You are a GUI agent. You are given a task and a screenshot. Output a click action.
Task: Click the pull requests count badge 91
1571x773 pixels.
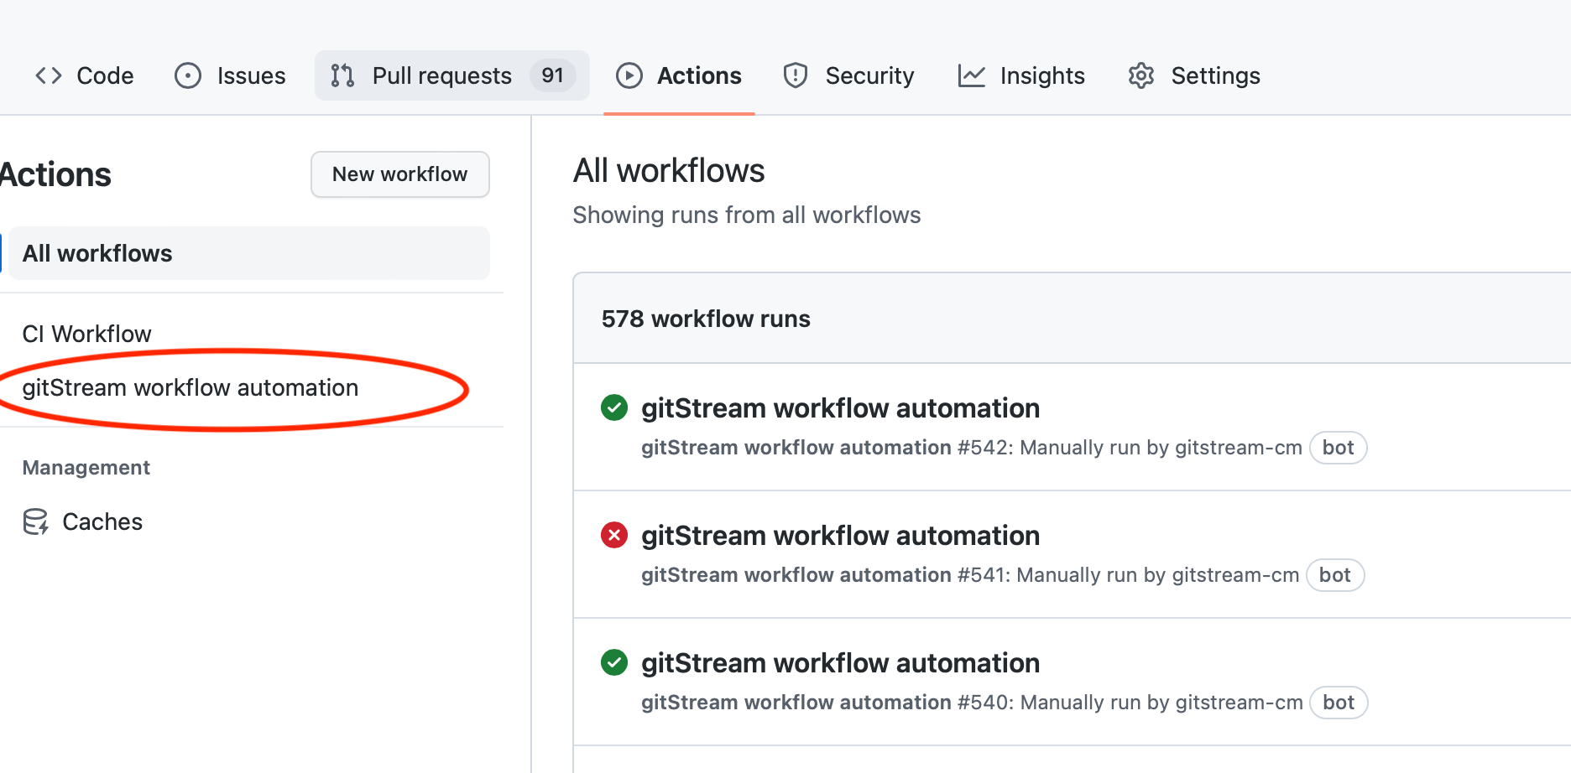tap(552, 75)
